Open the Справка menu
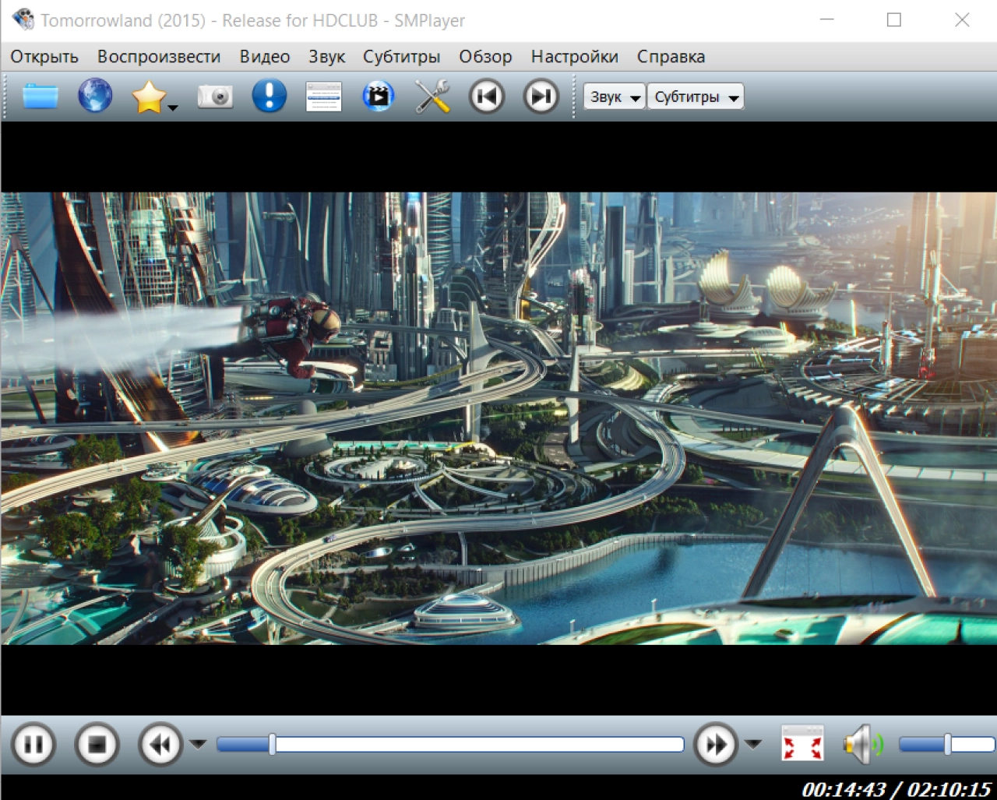This screenshot has height=800, width=997. pos(671,57)
